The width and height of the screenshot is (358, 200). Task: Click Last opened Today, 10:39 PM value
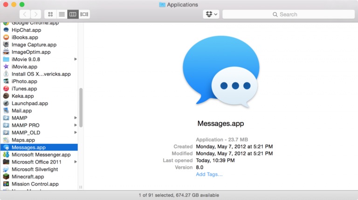(x=215, y=160)
